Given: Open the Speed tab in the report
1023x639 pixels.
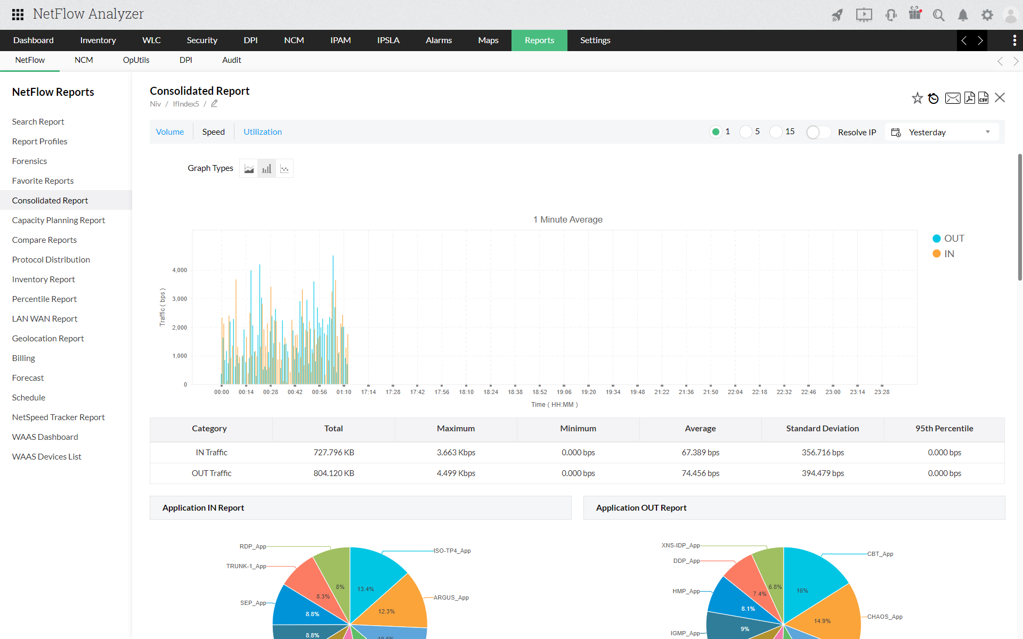Looking at the screenshot, I should tap(213, 132).
